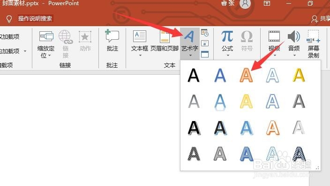Select light gray WordArt third row
This screenshot has width=330, height=186.
pos(299,128)
